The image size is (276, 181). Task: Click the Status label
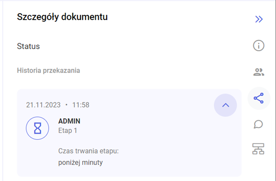pos(28,46)
